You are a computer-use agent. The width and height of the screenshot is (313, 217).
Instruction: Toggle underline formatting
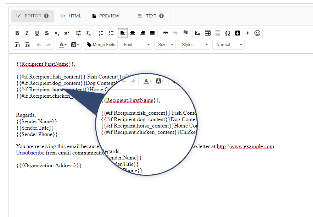click(x=37, y=33)
